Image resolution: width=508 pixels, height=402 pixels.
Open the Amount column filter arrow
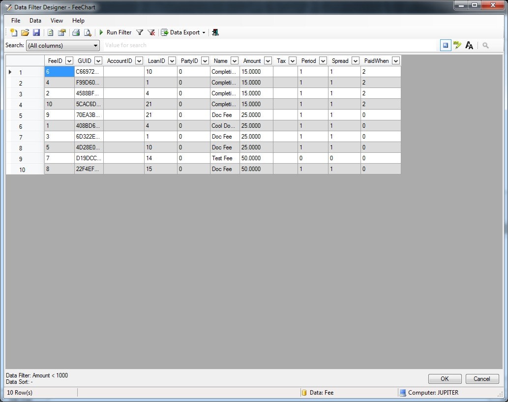(x=268, y=60)
